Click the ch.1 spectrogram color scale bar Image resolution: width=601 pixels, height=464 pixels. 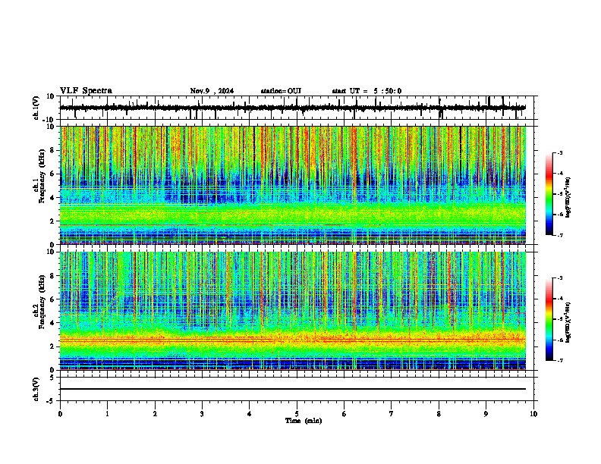tap(549, 194)
